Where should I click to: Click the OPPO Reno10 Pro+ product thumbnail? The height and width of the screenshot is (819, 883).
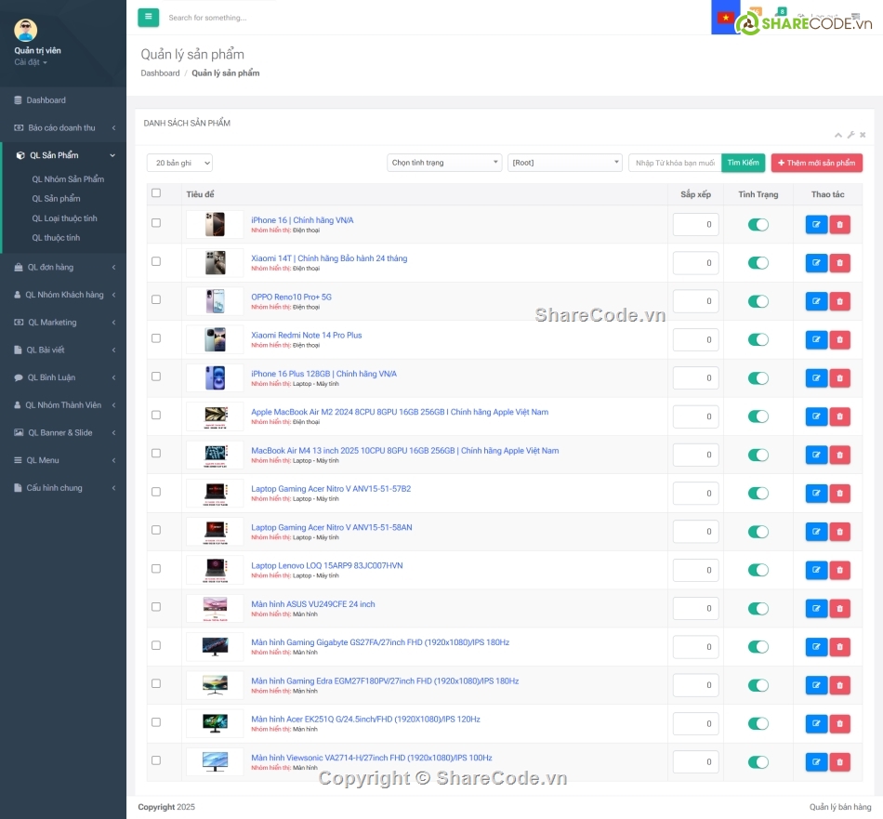point(215,301)
